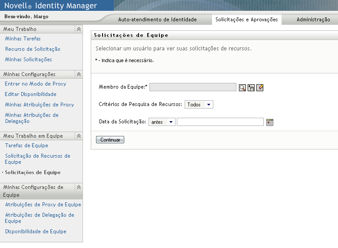This screenshot has width=338, height=248.
Task: Click the Data da Solicitação date field
Action: point(220,122)
